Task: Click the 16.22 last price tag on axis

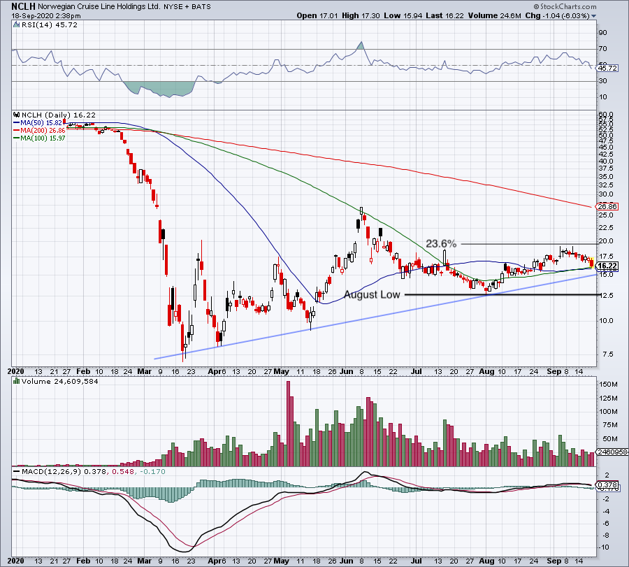Action: click(x=607, y=266)
